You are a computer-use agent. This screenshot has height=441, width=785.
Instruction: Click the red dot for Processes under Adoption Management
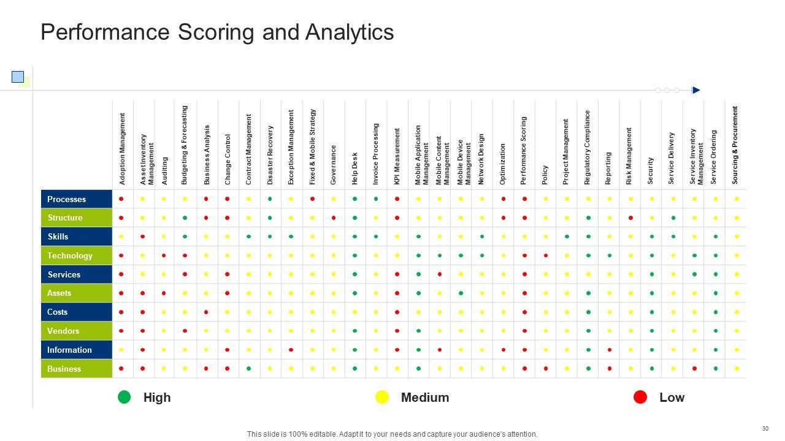point(121,199)
